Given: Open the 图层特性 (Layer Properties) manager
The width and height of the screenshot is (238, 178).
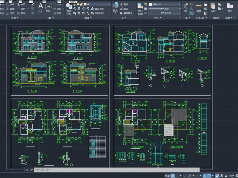Looking at the screenshot, I should pos(69,9).
